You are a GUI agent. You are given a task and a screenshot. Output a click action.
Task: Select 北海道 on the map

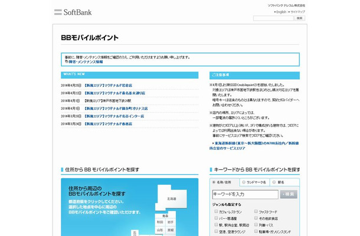[172, 199]
